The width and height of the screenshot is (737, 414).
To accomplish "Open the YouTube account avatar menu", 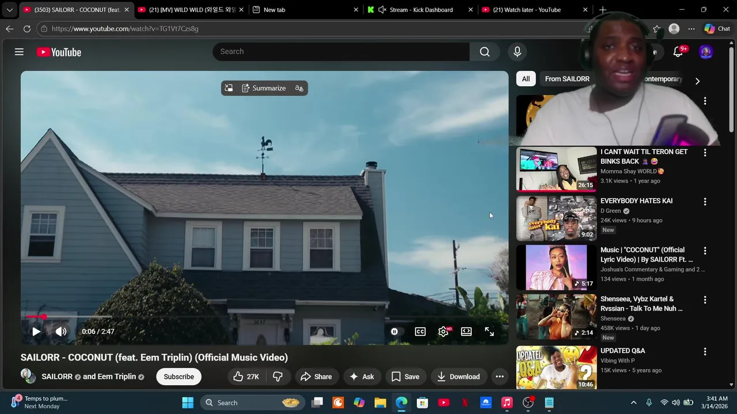I will click(x=706, y=52).
